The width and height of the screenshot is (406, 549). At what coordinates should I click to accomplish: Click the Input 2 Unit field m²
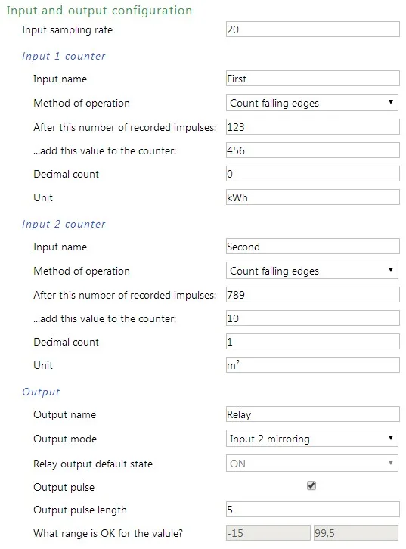click(312, 364)
